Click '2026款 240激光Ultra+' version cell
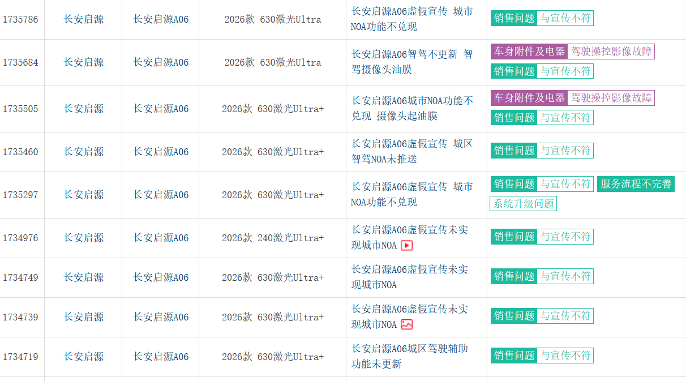Viewport: 686px width, 381px height. tap(273, 238)
